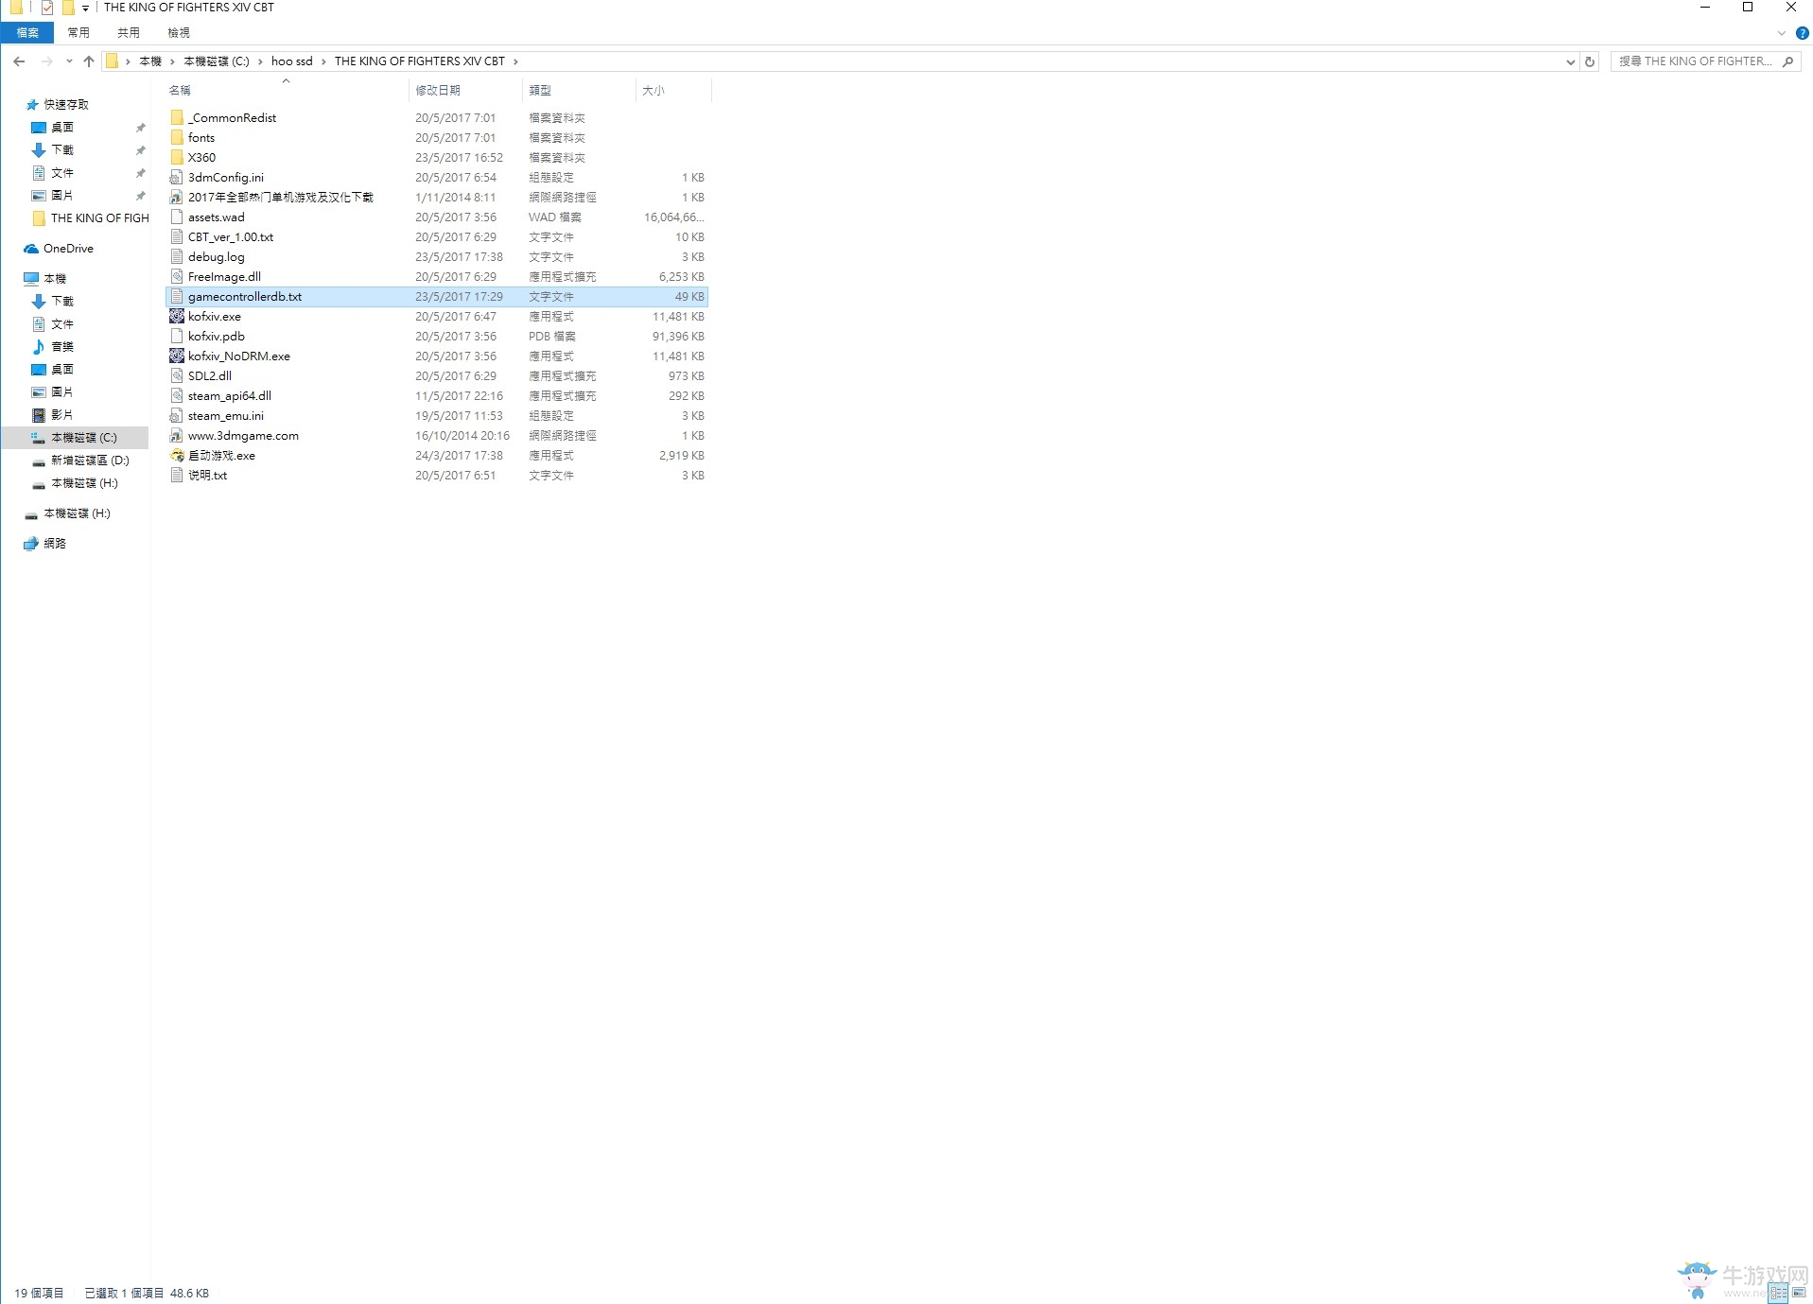The height and width of the screenshot is (1304, 1813).
Task: Expand the 本機 breadcrumb chevron
Action: 172,61
